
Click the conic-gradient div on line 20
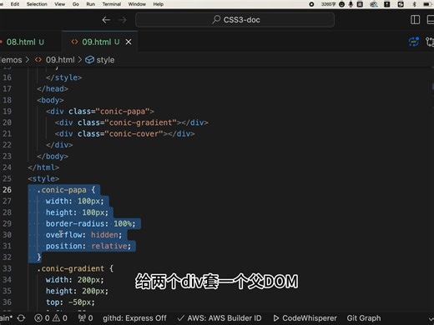[x=131, y=122]
